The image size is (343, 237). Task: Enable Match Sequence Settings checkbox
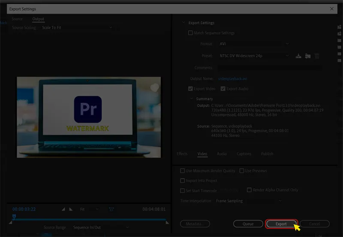(191, 33)
